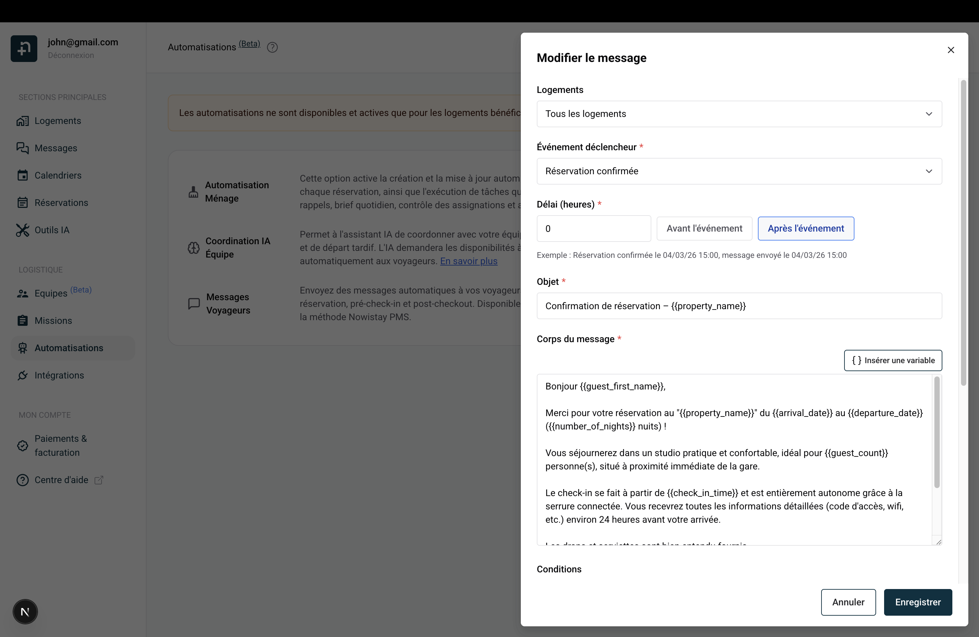Open the help icon beside Automatisations title

point(272,47)
